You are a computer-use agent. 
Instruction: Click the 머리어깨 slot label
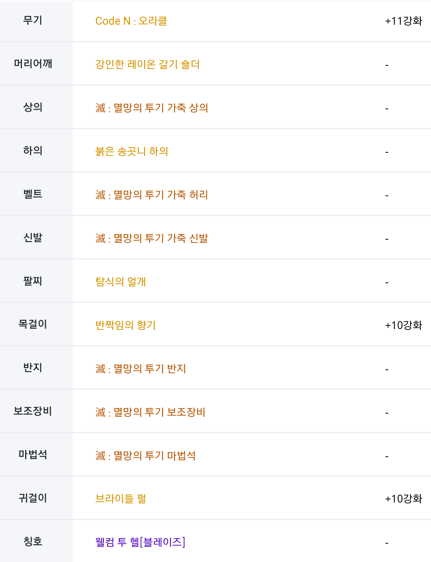click(x=33, y=63)
